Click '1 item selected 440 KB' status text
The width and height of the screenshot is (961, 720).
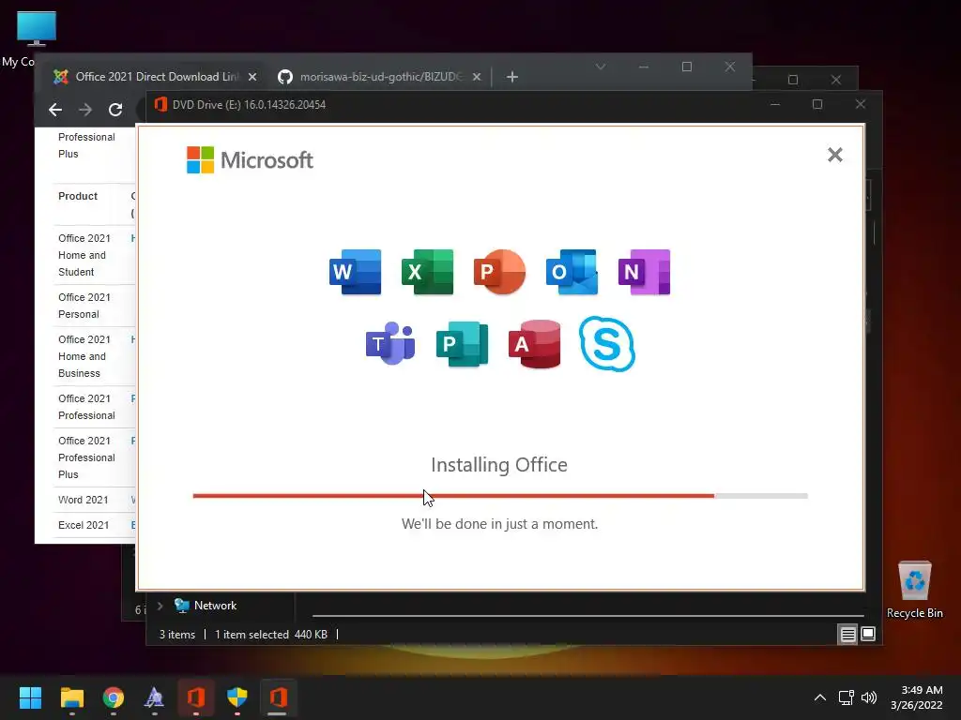click(x=271, y=635)
